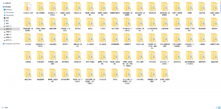Click the 灯笼酥 (造型串酥) folder label
This screenshot has height=109, width=221.
pos(40,29)
